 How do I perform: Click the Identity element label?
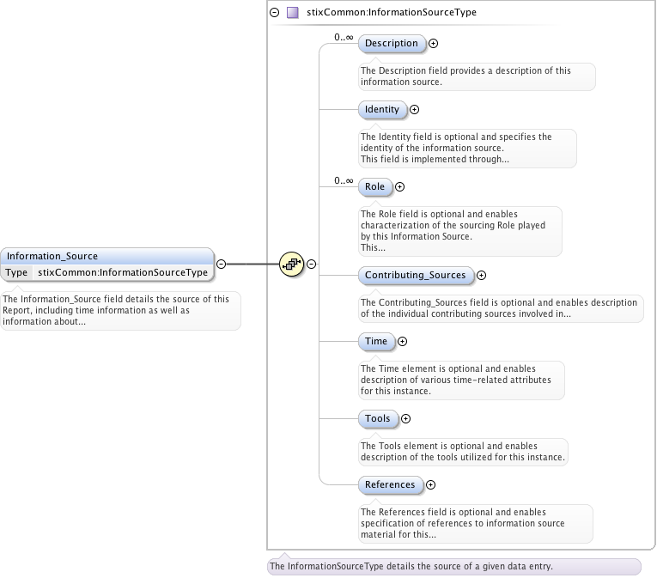[381, 109]
